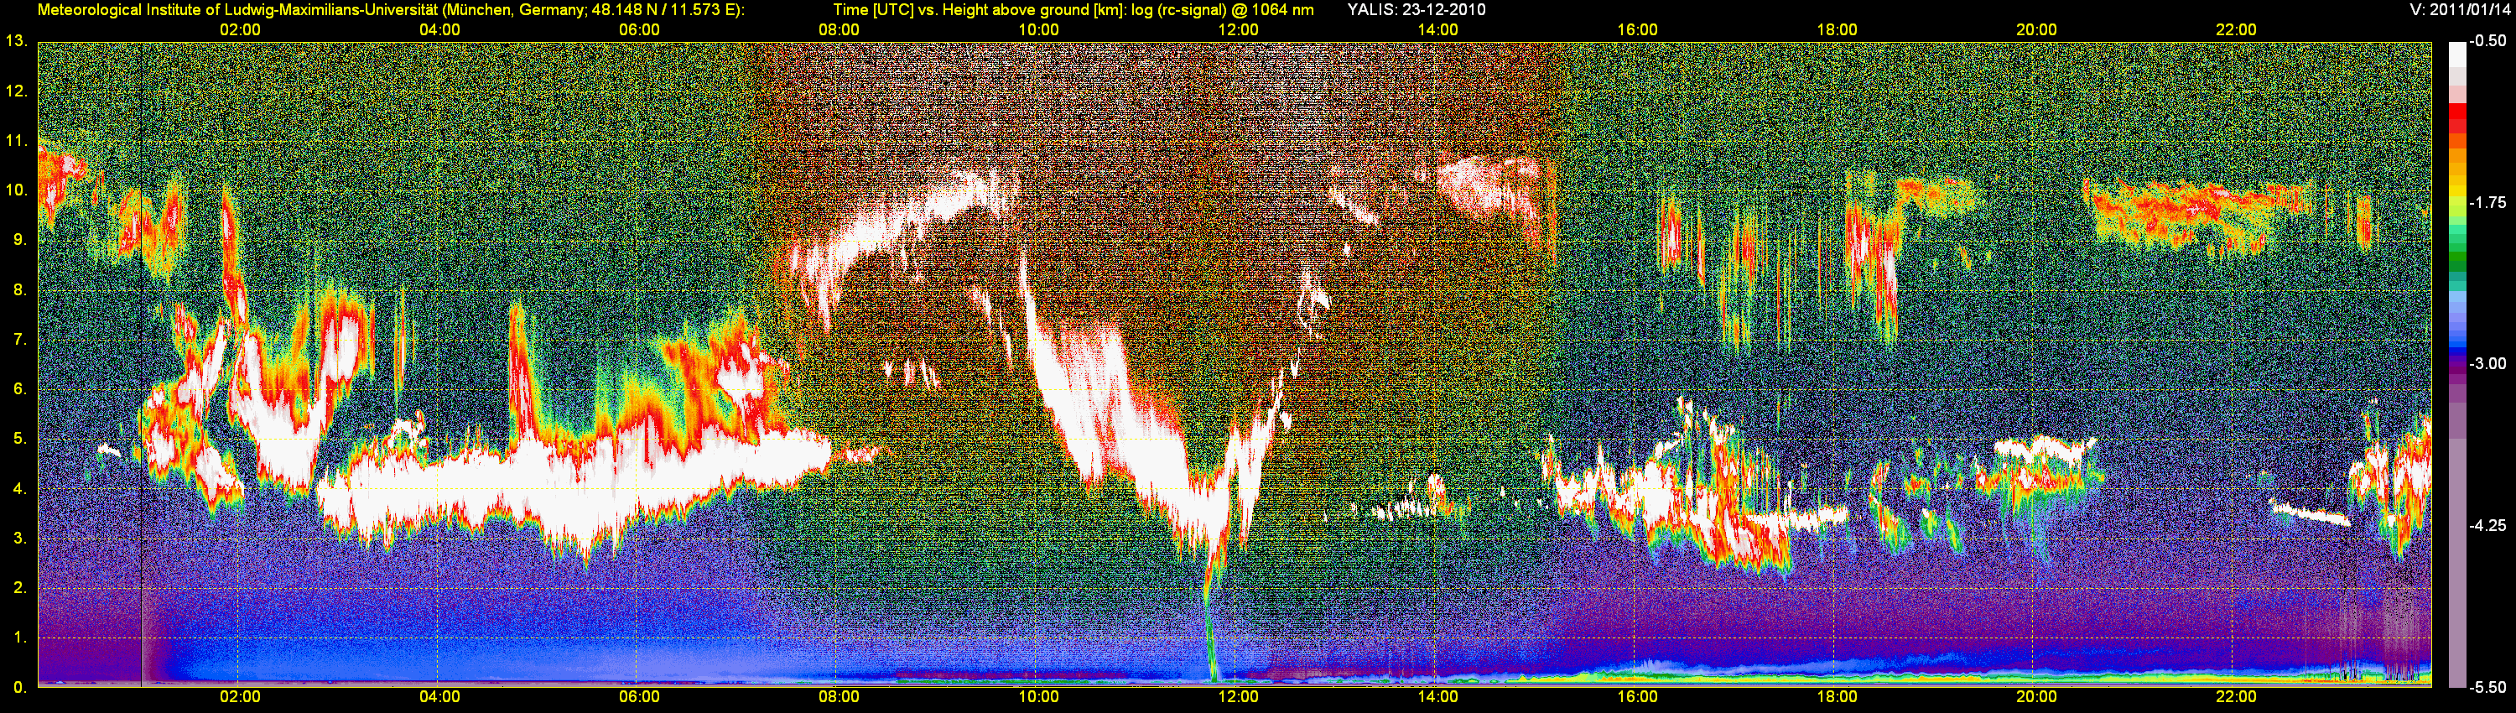Select the 10:00 label on the bottom time axis
The image size is (2516, 713).
pos(1038,697)
